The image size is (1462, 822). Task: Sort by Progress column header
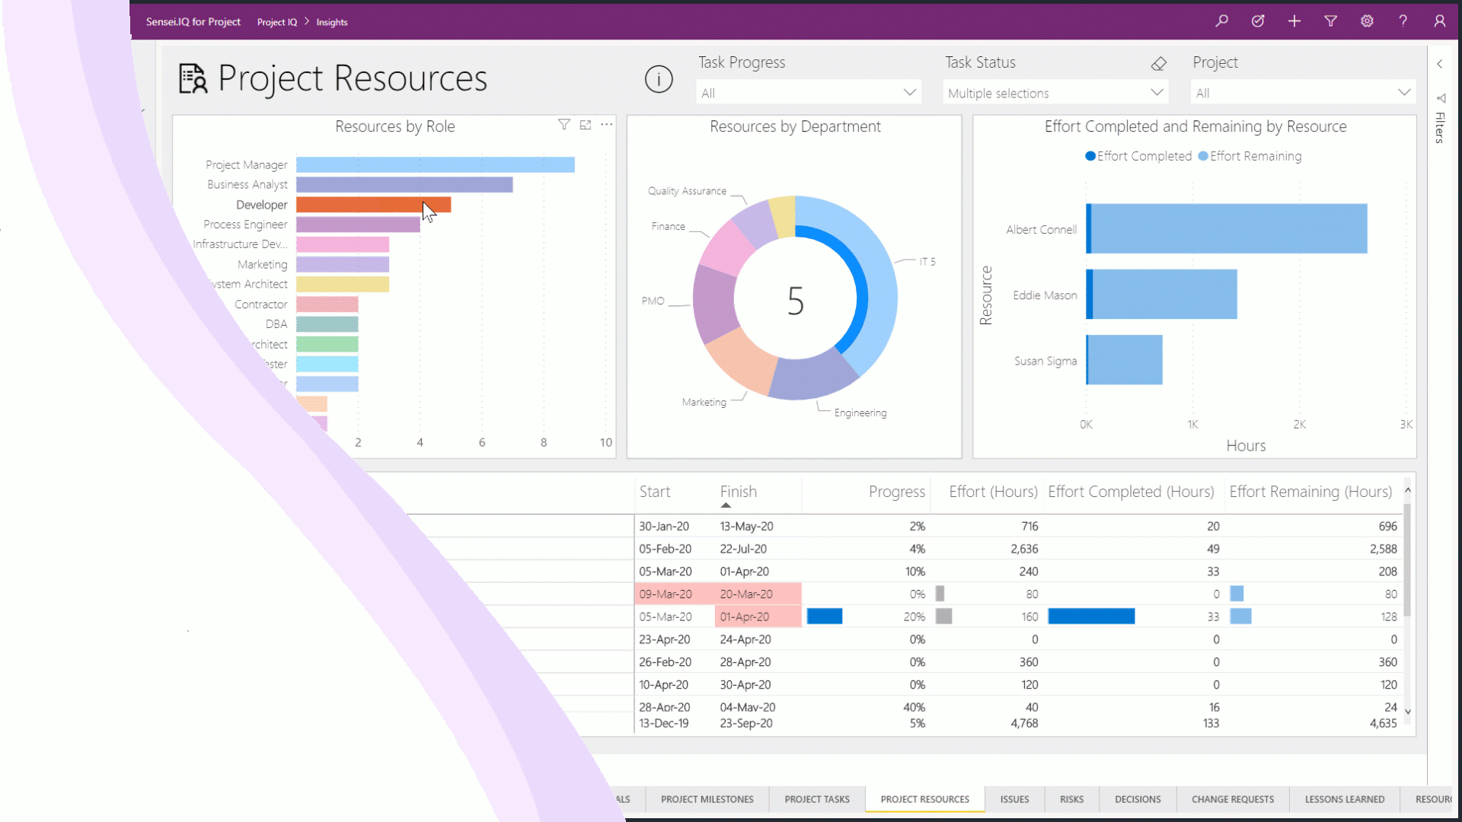click(897, 492)
